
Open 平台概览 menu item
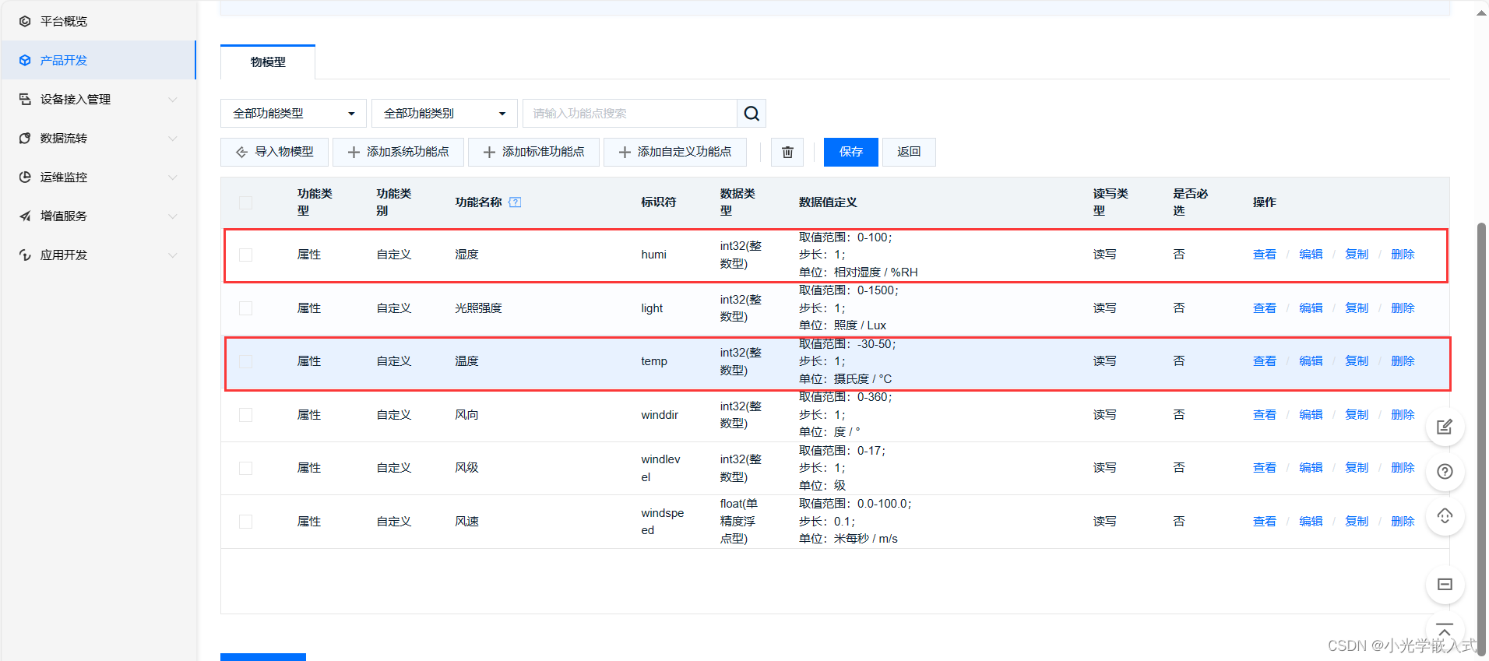pyautogui.click(x=98, y=21)
